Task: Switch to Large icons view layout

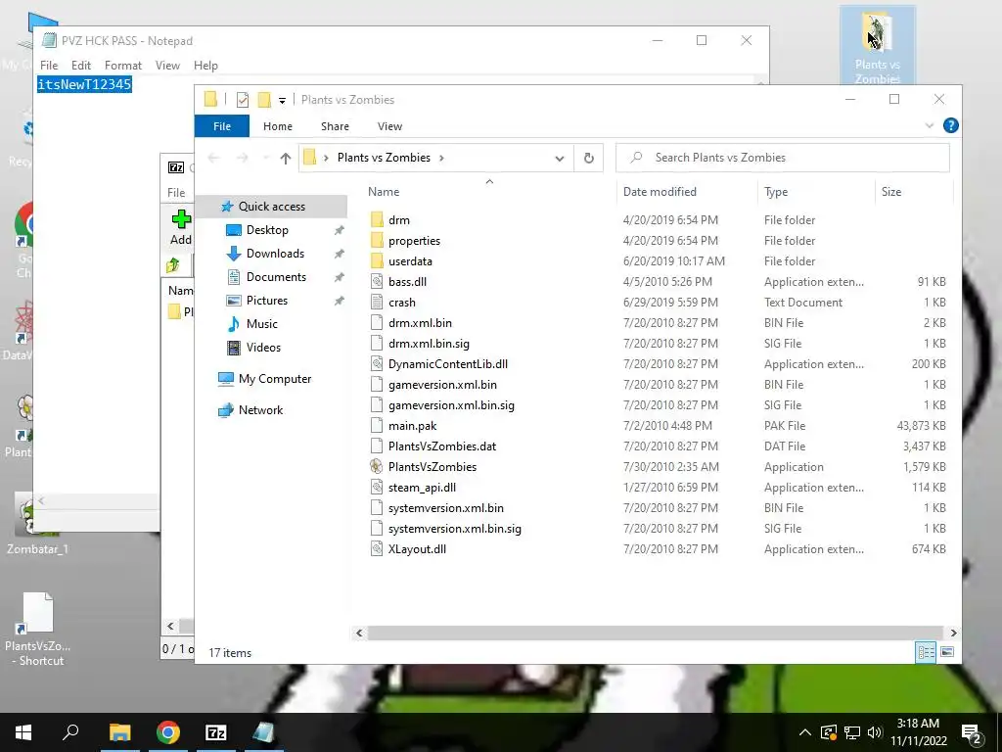Action: (x=947, y=652)
